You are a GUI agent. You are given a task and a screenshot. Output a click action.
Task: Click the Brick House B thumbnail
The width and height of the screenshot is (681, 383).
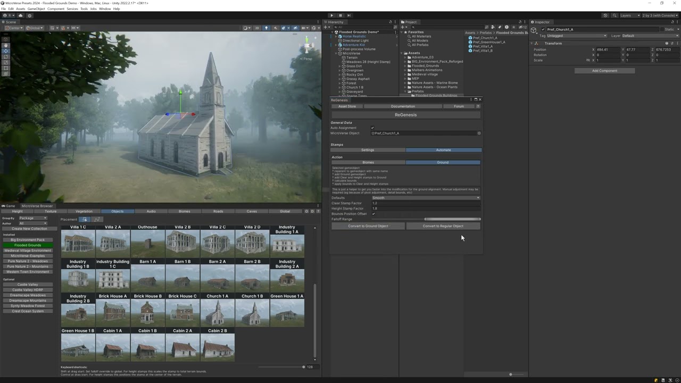tap(148, 312)
